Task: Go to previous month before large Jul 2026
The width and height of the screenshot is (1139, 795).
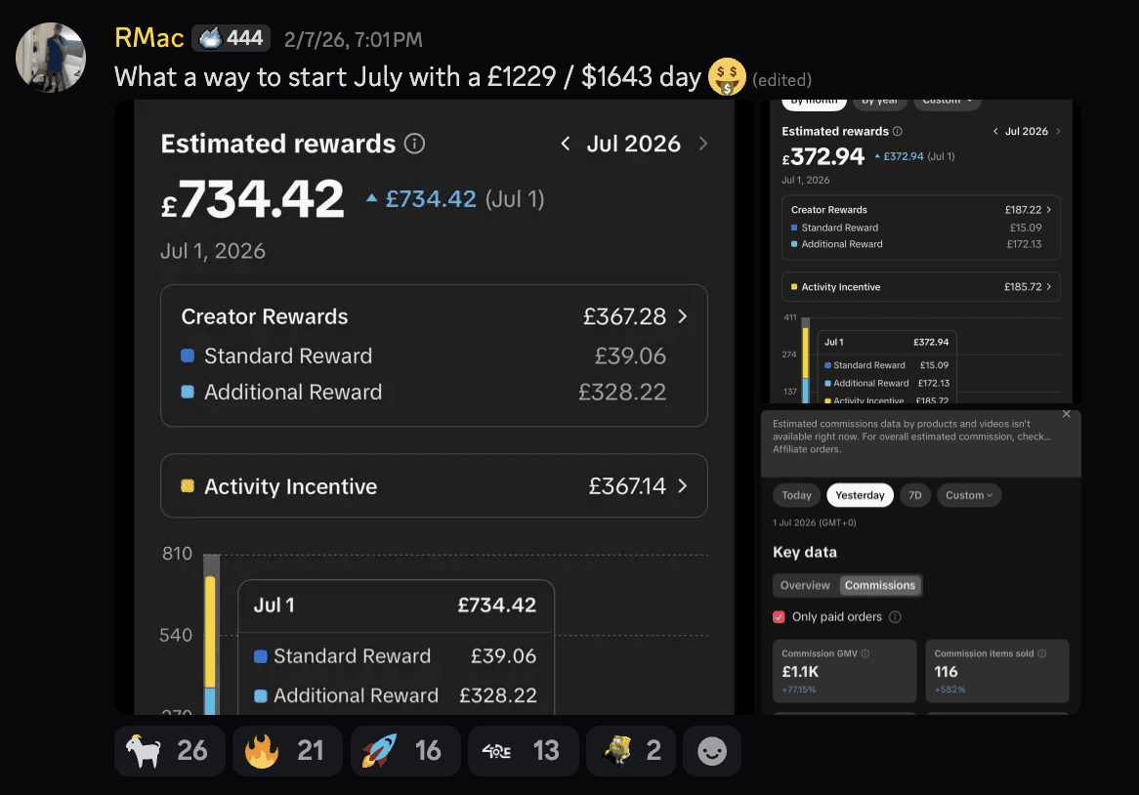Action: coord(566,144)
